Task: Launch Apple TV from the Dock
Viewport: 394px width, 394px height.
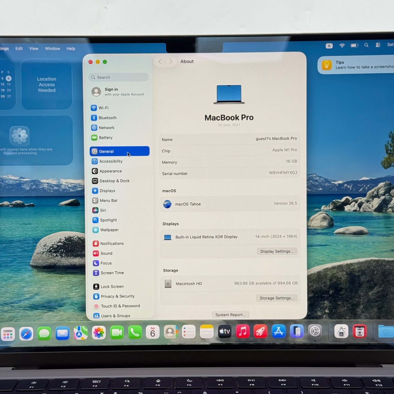Action: 225,331
